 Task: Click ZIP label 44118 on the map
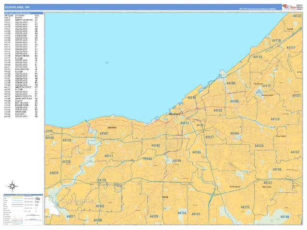(x=275, y=119)
